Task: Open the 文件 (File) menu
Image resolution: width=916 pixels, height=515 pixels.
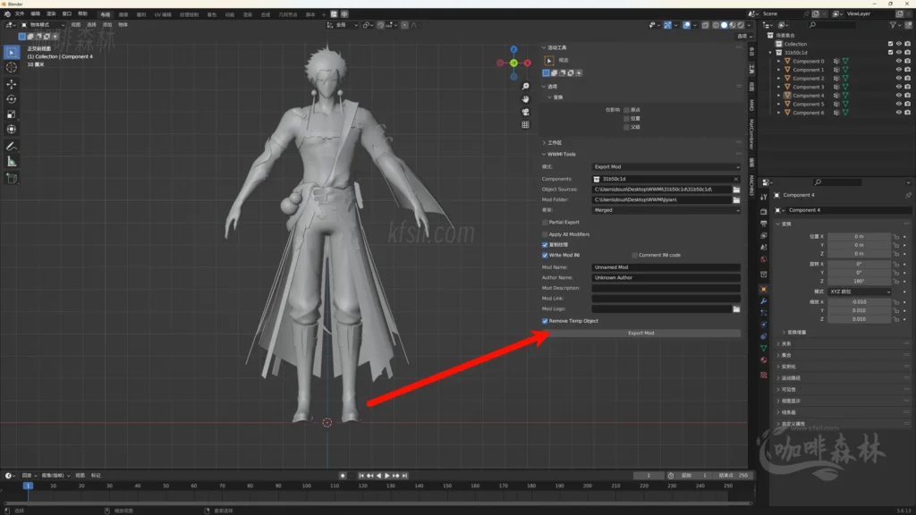Action: pyautogui.click(x=20, y=14)
